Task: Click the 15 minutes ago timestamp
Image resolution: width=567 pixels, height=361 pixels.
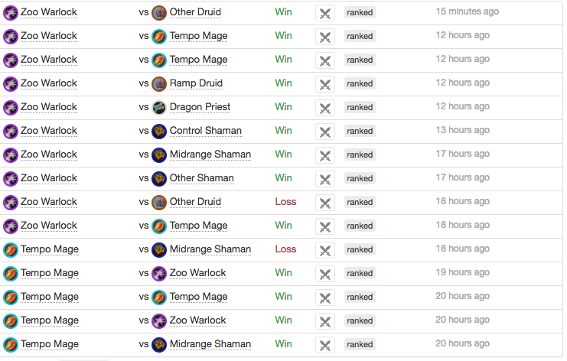Action: point(468,11)
